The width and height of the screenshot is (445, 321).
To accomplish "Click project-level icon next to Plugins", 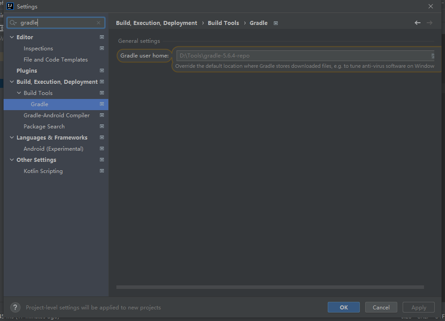I will (x=102, y=70).
